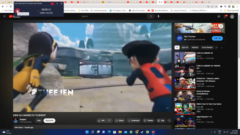Stop recording in Screen Recorder Pro
Viewport: 240px width, 135px height.
pyautogui.click(x=17, y=11)
